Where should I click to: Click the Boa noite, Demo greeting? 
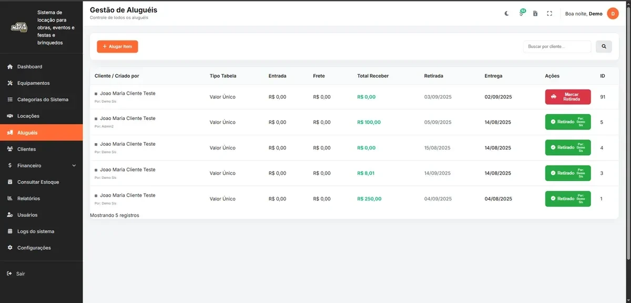(584, 14)
